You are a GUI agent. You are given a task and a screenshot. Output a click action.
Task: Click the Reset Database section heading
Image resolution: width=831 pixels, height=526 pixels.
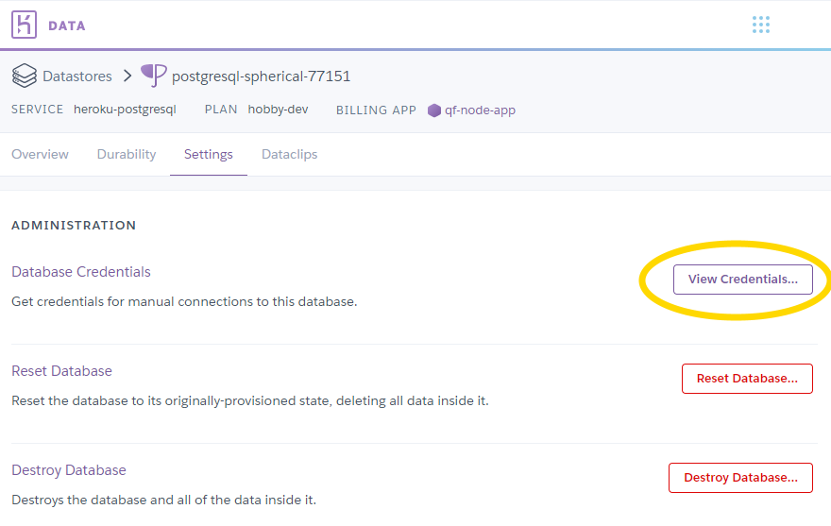[x=61, y=371]
